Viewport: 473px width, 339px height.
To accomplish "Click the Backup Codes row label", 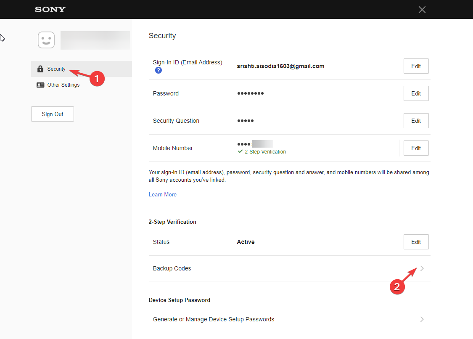I will click(x=172, y=268).
